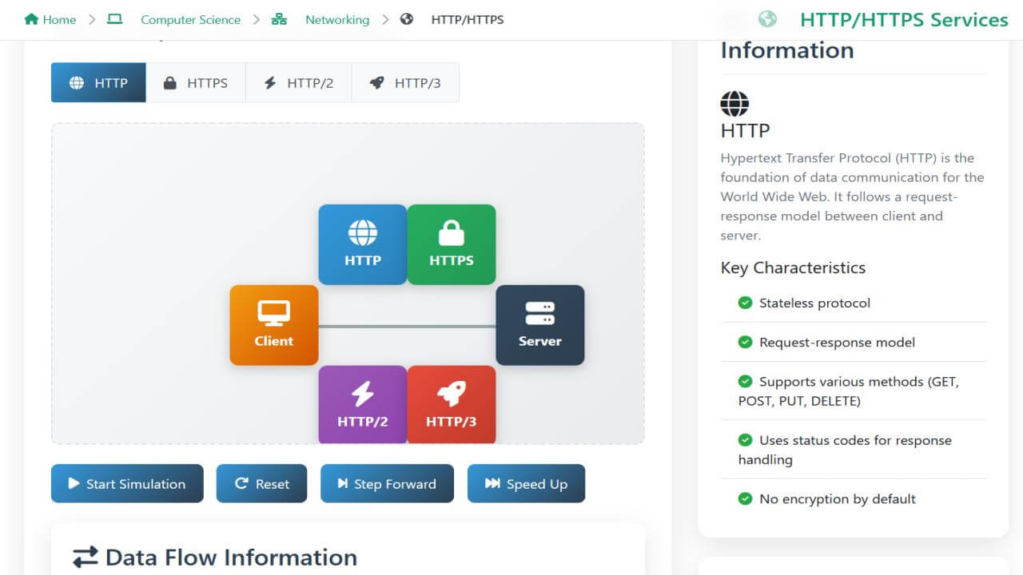
Task: Select the orange Client node
Action: (274, 325)
